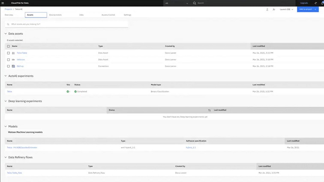Collapse the Data assets section
Screen dimensions: 324x182
(x=6, y=34)
